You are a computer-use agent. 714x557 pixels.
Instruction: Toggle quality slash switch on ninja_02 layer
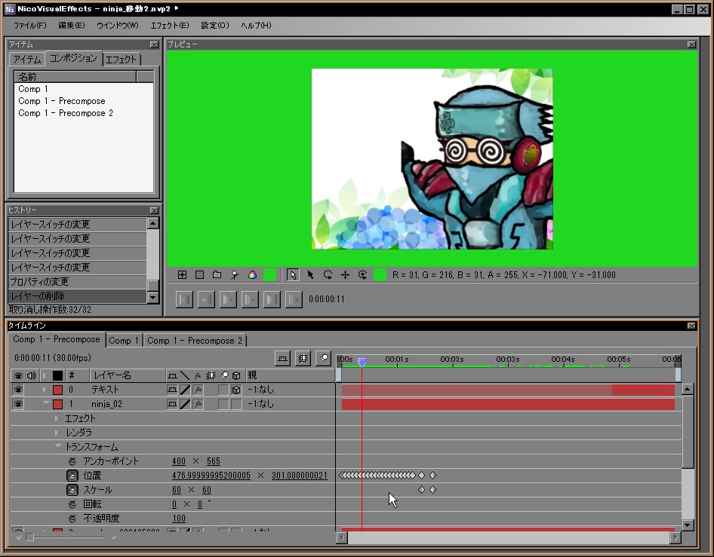pos(185,404)
